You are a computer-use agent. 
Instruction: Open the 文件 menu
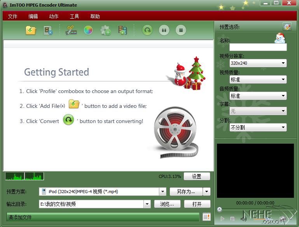(13, 16)
